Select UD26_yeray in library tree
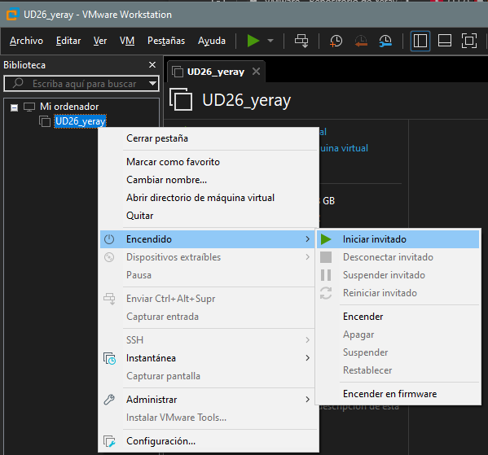 [81, 121]
